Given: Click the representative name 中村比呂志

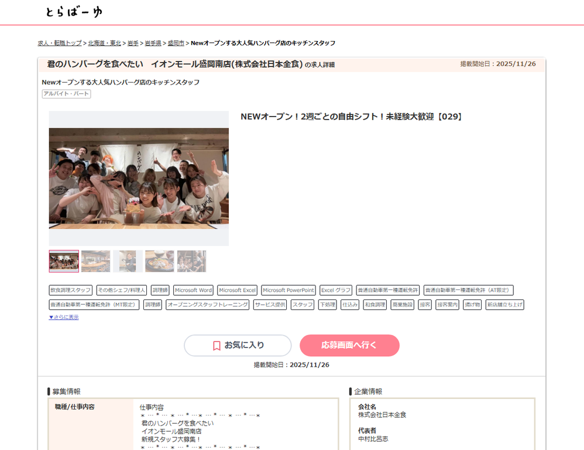Looking at the screenshot, I should [x=373, y=439].
